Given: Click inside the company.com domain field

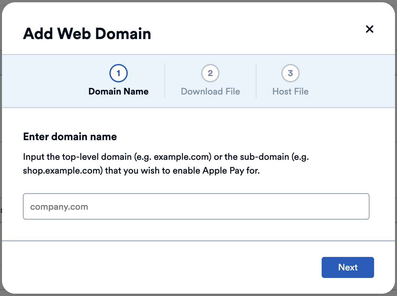Looking at the screenshot, I should pos(196,206).
